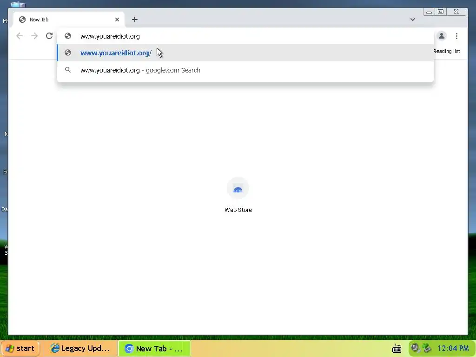Viewport: 476px width, 357px height.
Task: Reload the page with the refresh icon
Action: pyautogui.click(x=49, y=36)
